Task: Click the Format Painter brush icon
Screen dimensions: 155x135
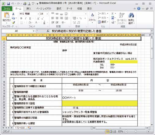Action: click(x=13, y=23)
